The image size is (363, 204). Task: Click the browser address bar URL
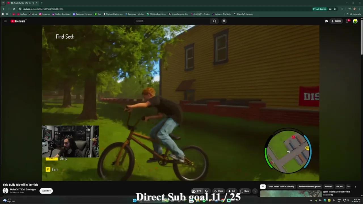coord(43,9)
